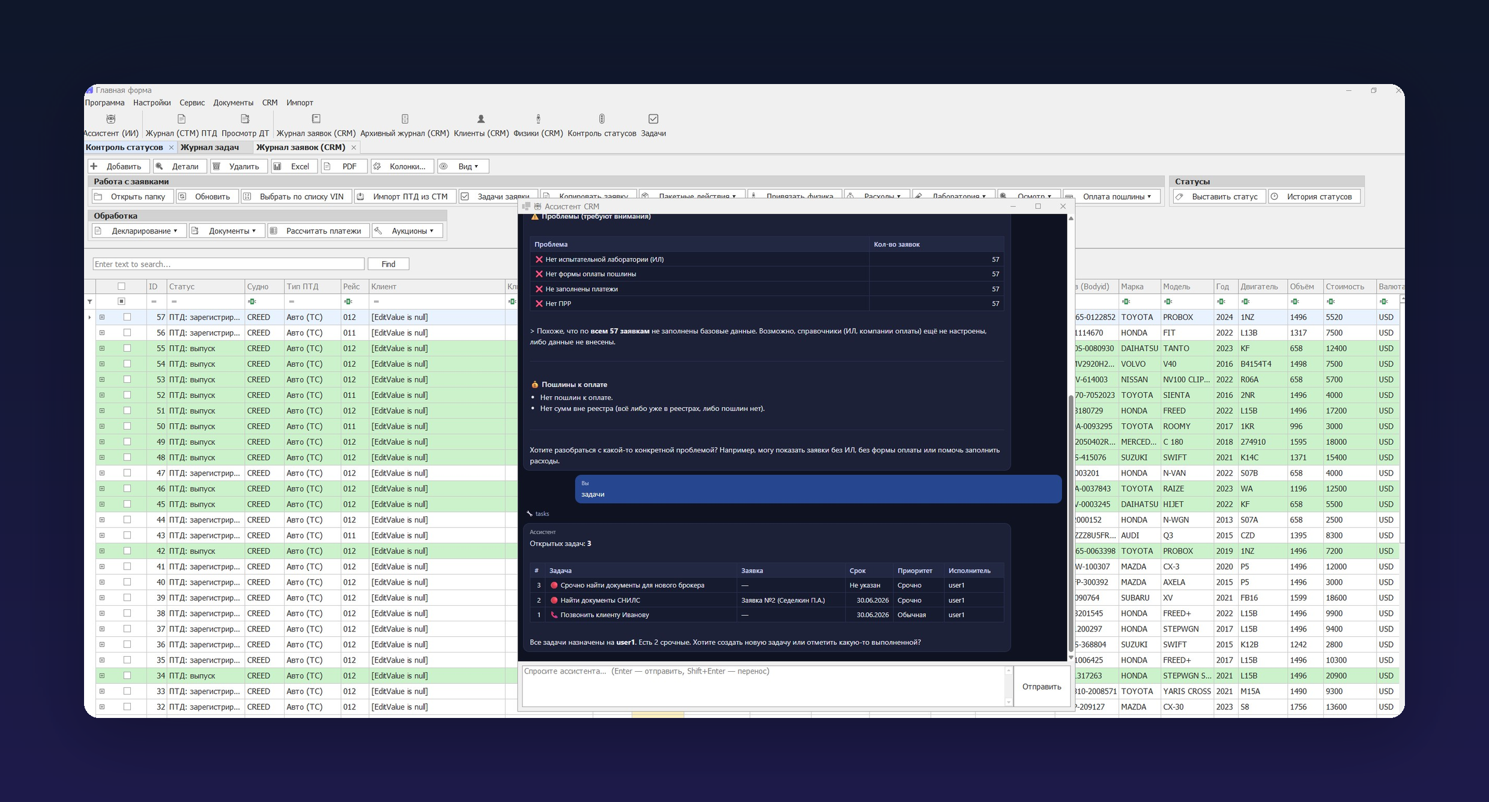The image size is (1489, 802).
Task: Open the Декларирование dropdown
Action: click(139, 231)
